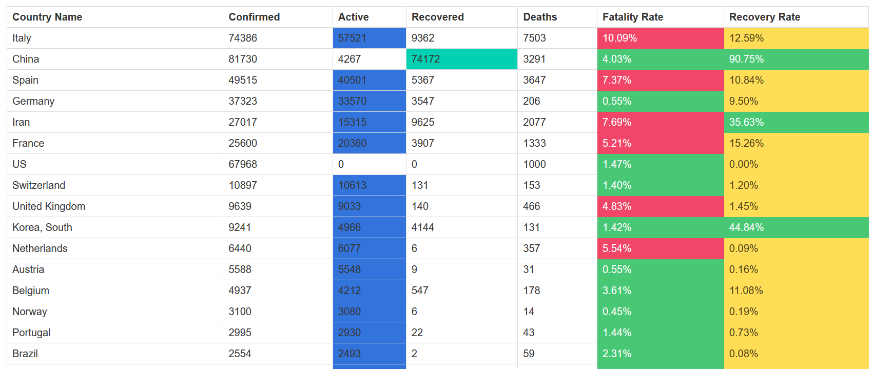Click the France country name cell

click(28, 143)
